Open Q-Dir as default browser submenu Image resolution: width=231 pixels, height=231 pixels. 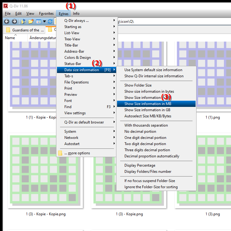87,122
